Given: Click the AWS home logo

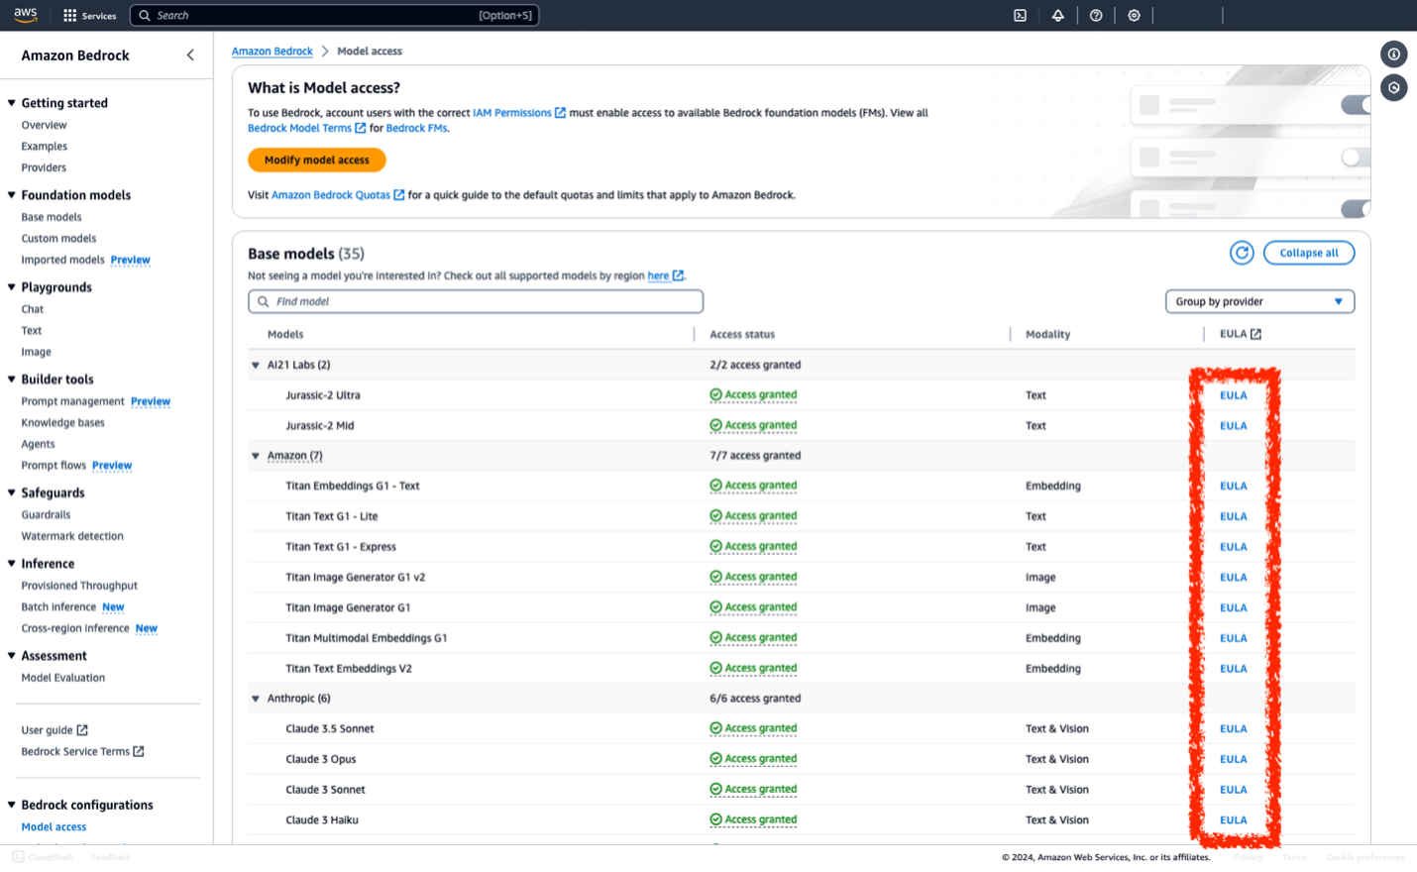Looking at the screenshot, I should (24, 15).
